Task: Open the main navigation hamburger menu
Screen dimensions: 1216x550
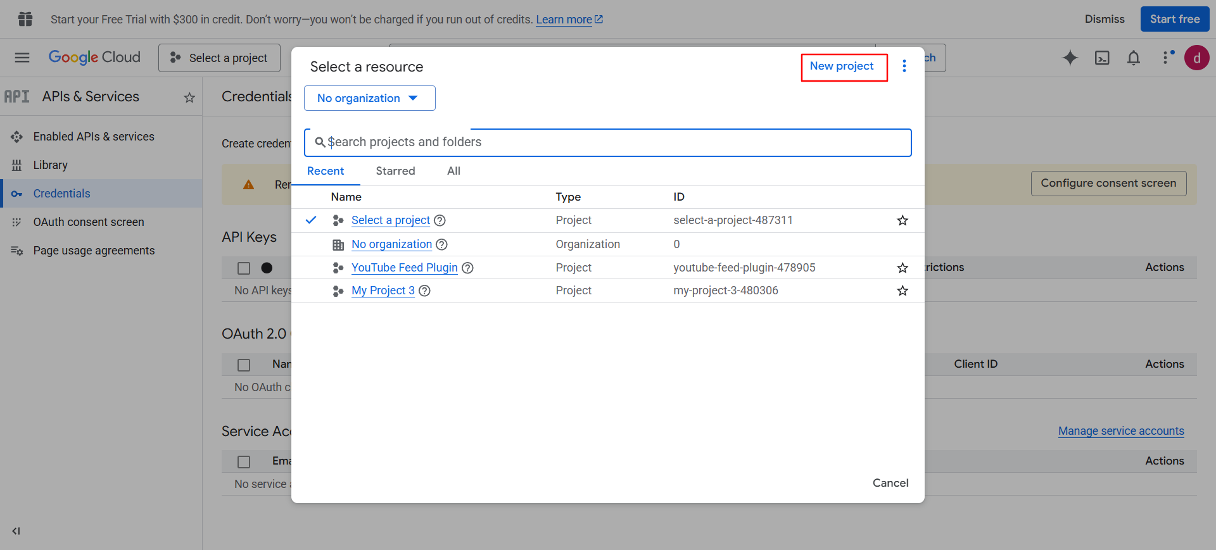Action: pos(22,58)
